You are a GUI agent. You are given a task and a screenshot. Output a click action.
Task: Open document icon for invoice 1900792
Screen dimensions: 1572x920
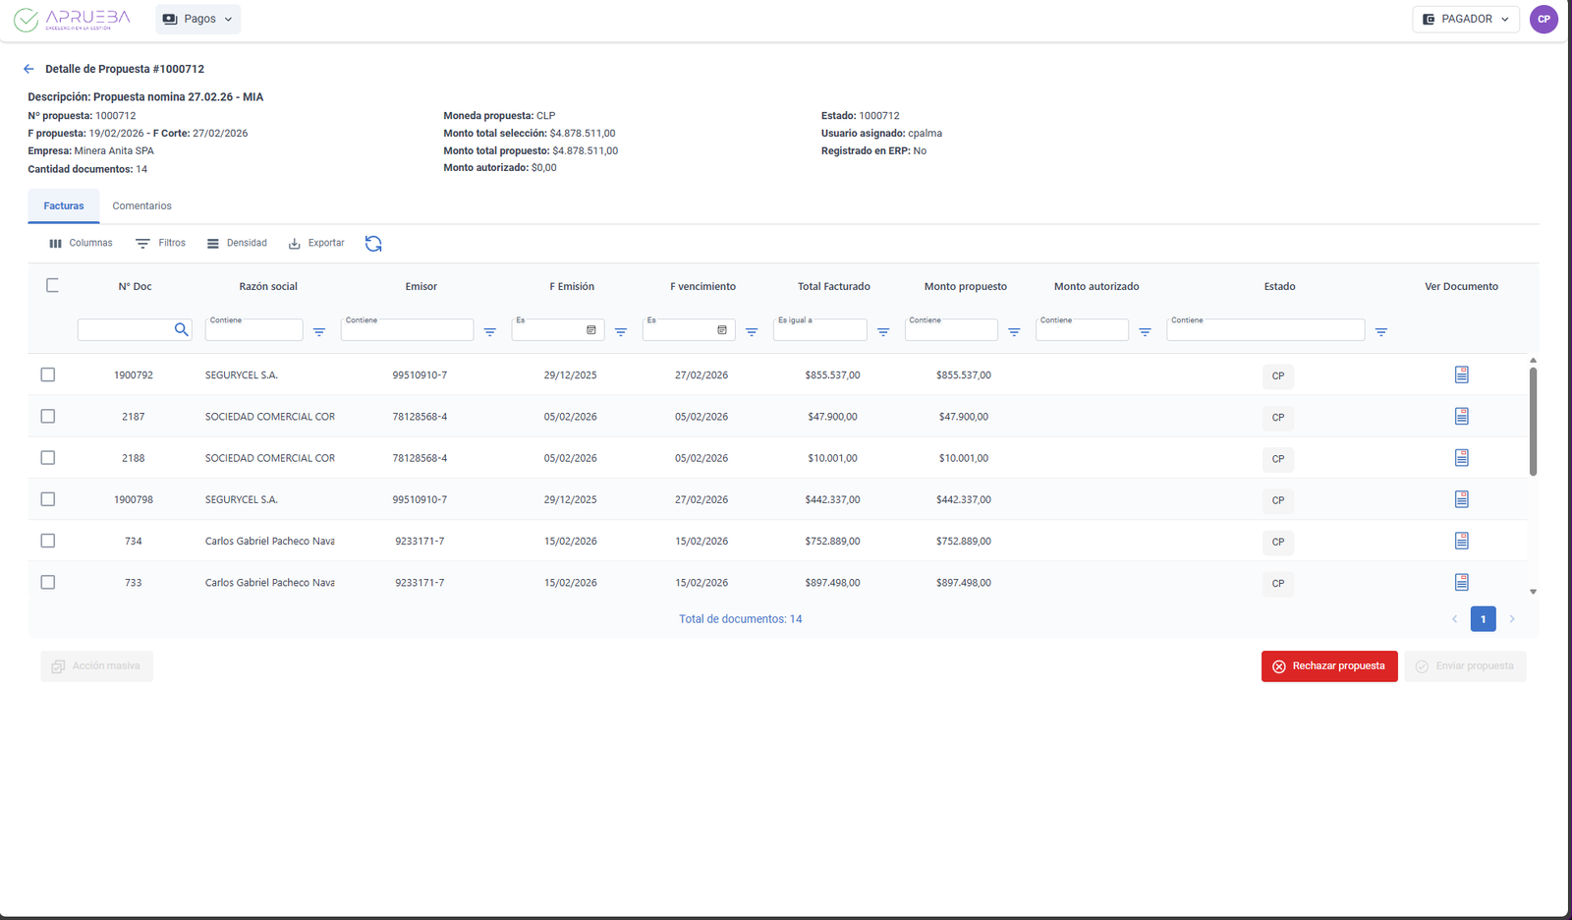(x=1461, y=375)
